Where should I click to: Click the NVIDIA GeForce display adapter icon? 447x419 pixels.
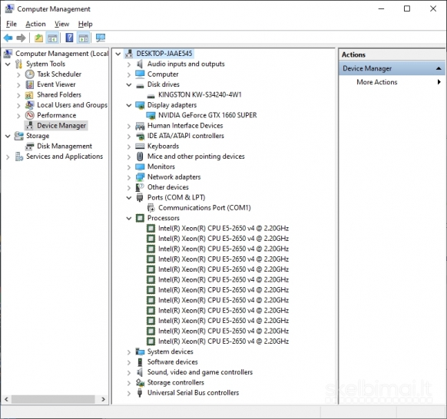tap(151, 115)
